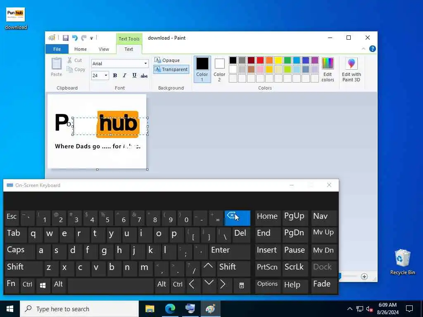This screenshot has height=317, width=423.
Task: Collapse the Paint ribbon with the chevron
Action: (364, 49)
